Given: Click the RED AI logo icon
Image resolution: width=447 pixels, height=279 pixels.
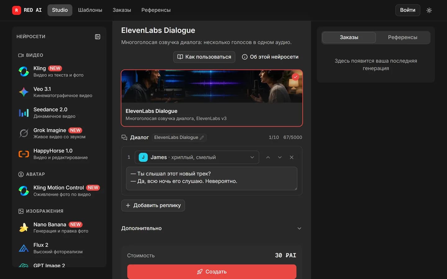Looking at the screenshot, I should coord(16,10).
